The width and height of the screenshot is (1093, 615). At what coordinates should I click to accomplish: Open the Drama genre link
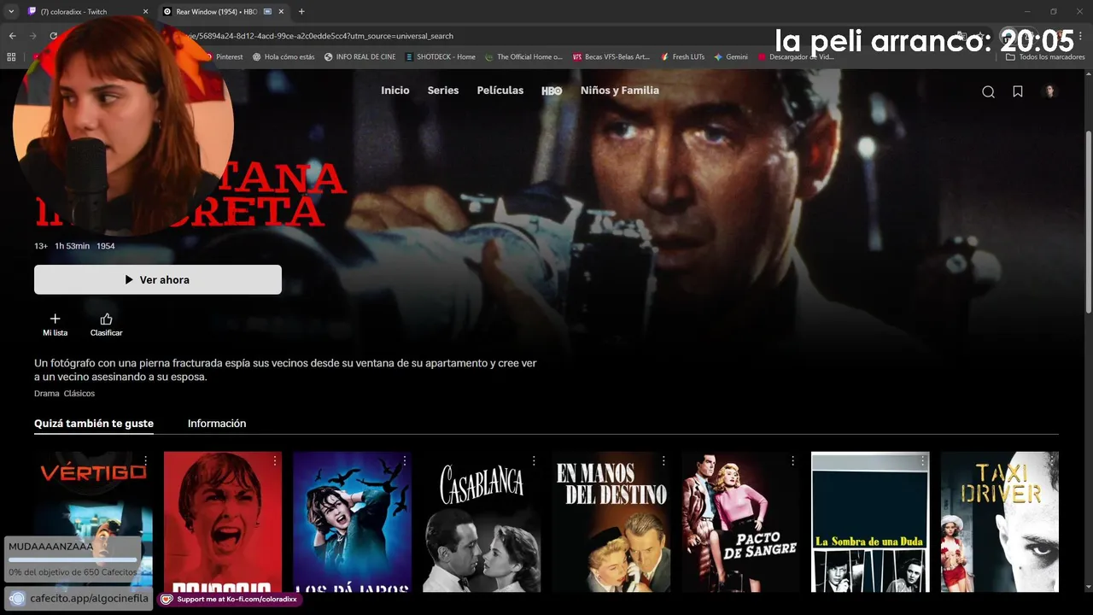(x=46, y=394)
